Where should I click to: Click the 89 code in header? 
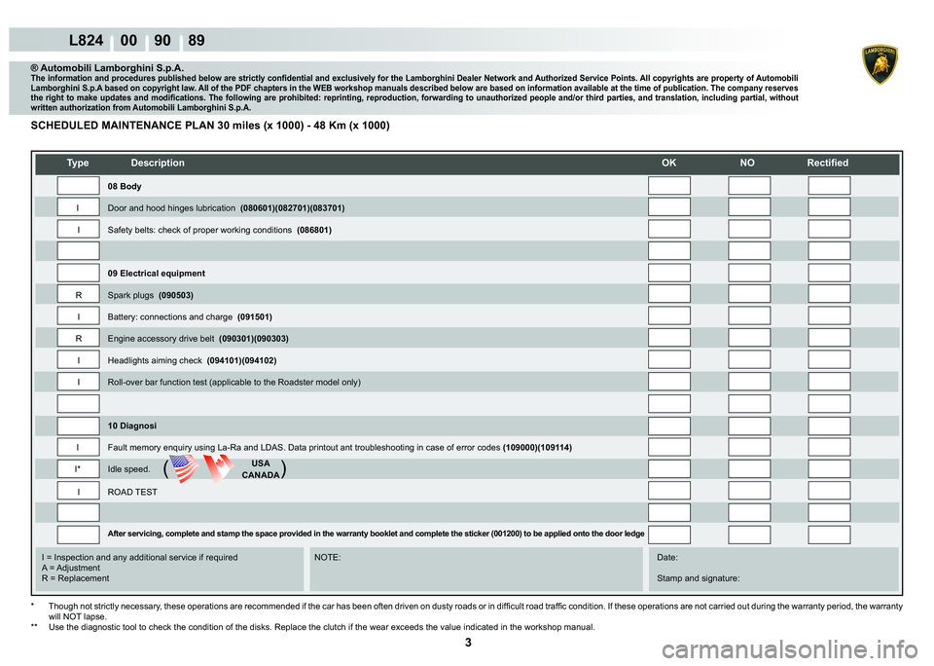[x=196, y=41]
